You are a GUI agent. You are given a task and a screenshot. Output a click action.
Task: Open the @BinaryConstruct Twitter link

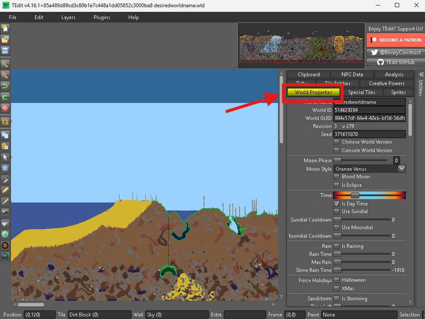(x=396, y=53)
